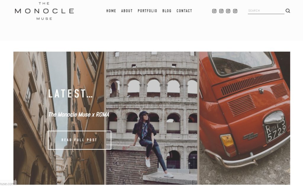
Task: Click the LATEST... heading text
Action: (70, 93)
